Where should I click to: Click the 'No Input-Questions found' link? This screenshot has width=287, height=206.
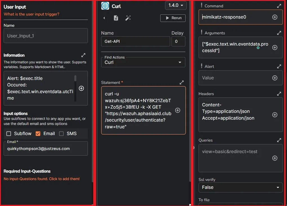pyautogui.click(x=42, y=179)
